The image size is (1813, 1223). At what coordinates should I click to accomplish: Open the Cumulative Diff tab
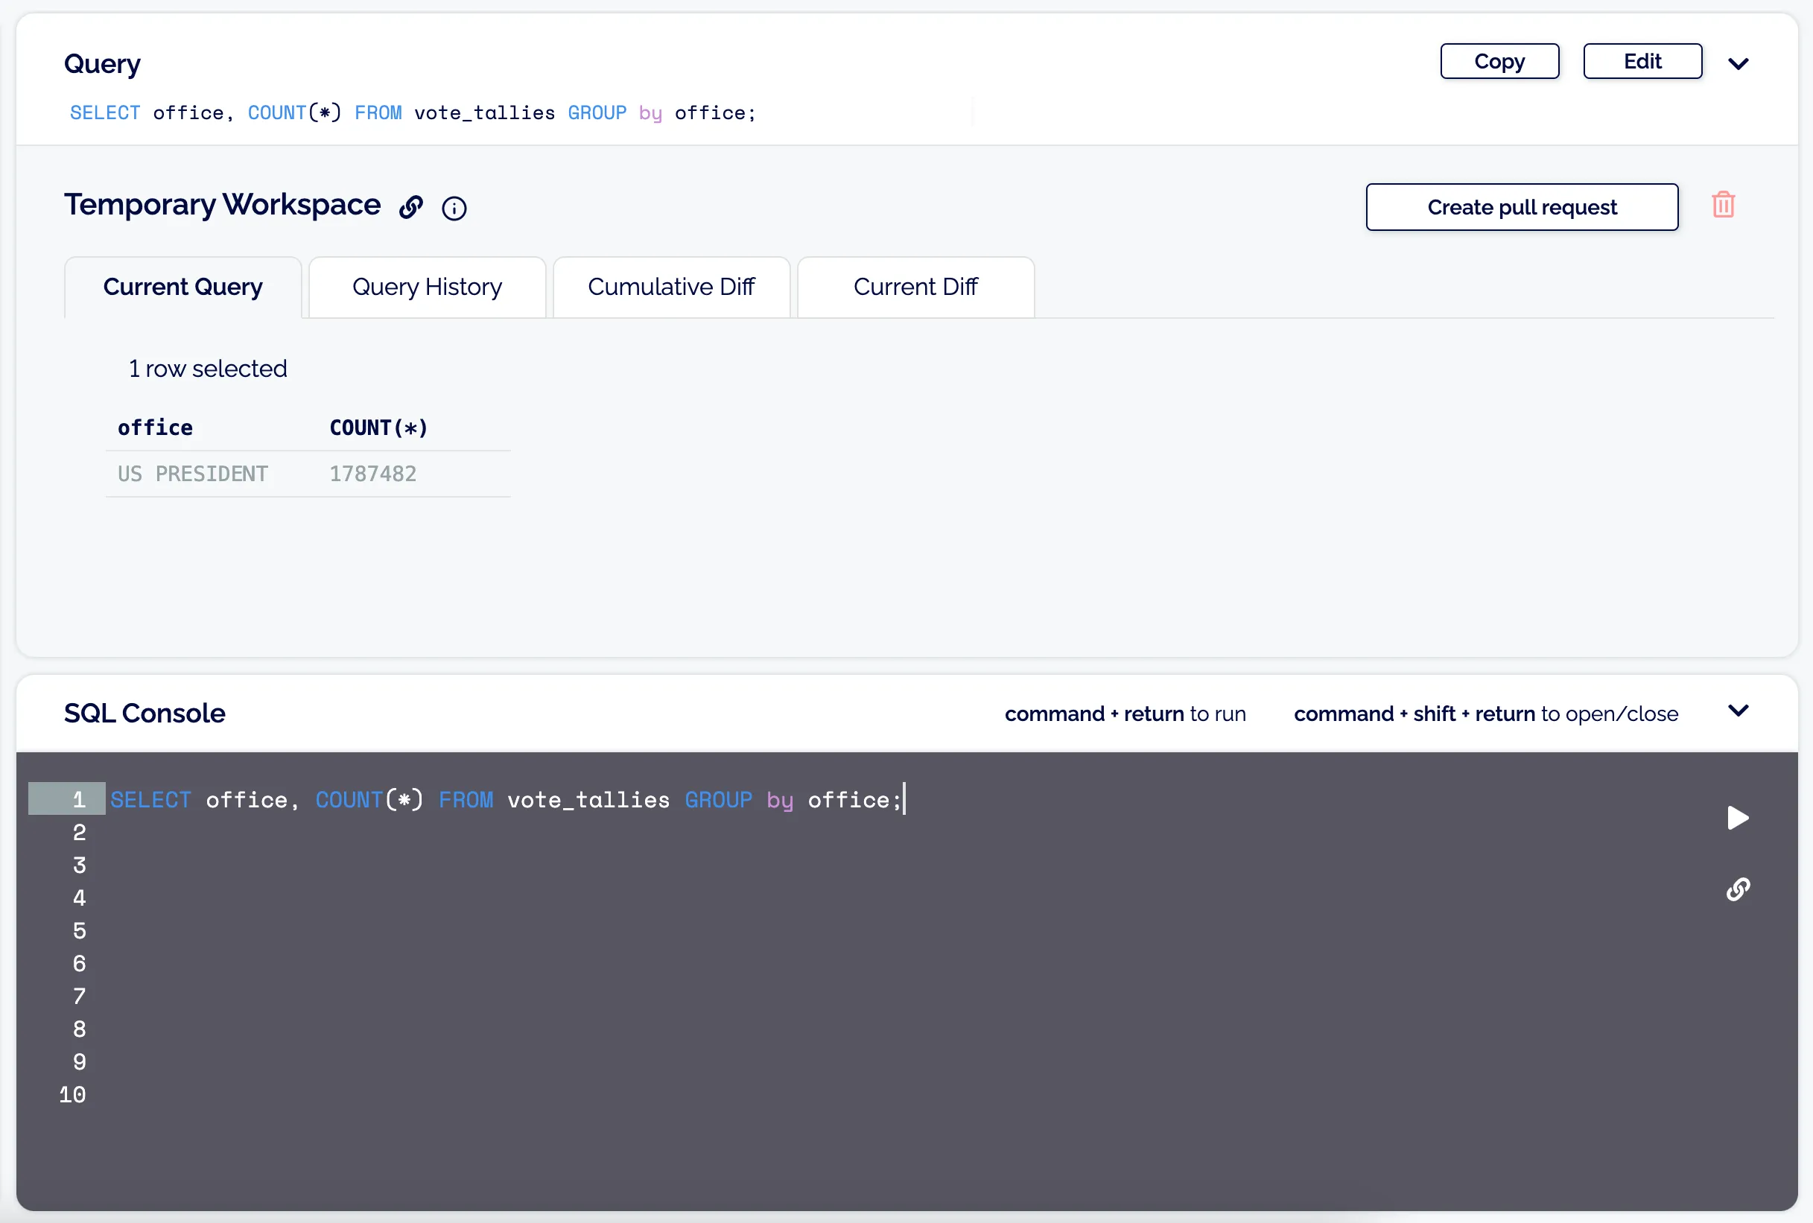click(x=670, y=286)
